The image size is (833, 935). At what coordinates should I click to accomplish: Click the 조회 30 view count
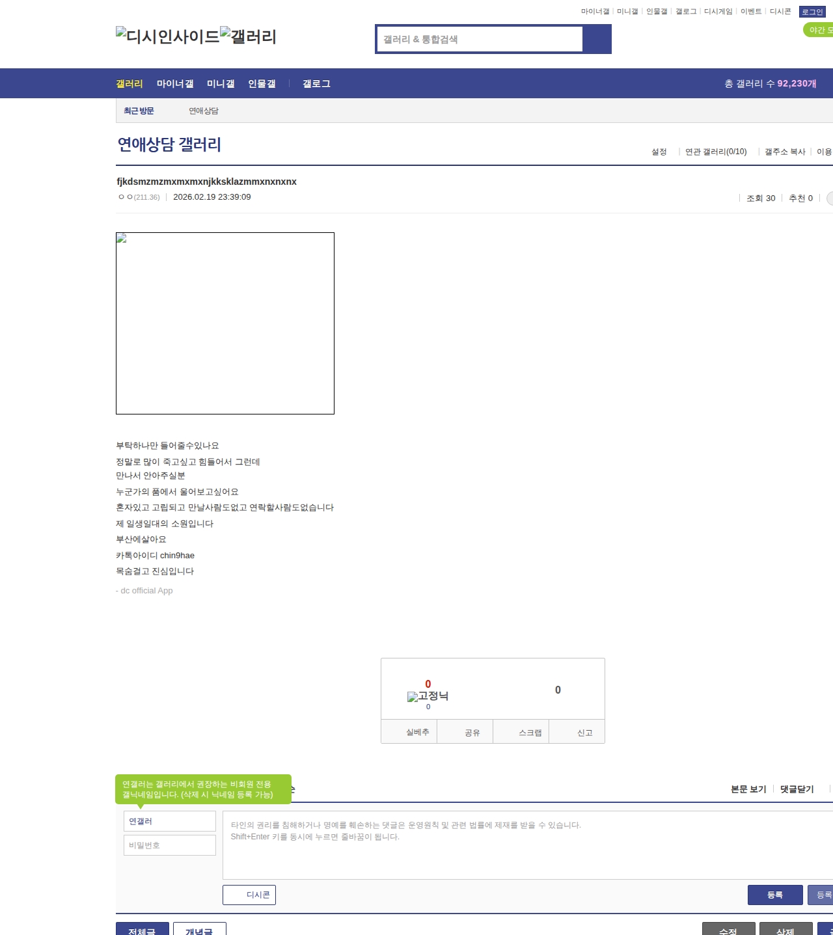(761, 198)
